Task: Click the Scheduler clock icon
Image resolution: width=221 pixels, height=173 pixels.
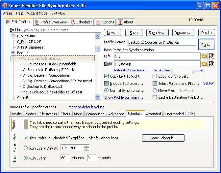Action: click(73, 22)
